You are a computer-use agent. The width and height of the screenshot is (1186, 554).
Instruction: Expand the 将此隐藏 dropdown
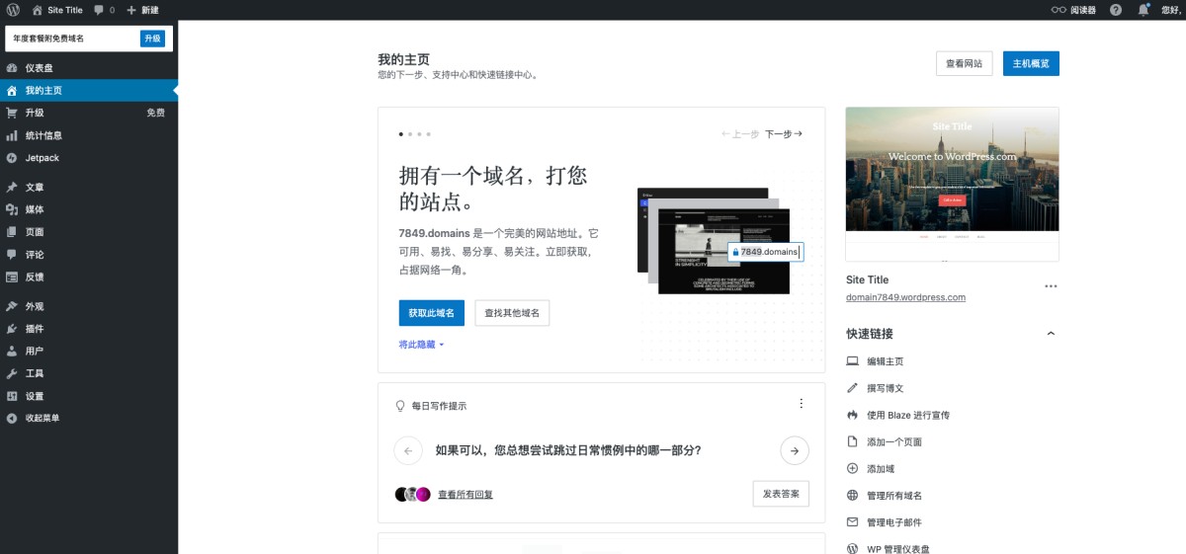(x=421, y=345)
